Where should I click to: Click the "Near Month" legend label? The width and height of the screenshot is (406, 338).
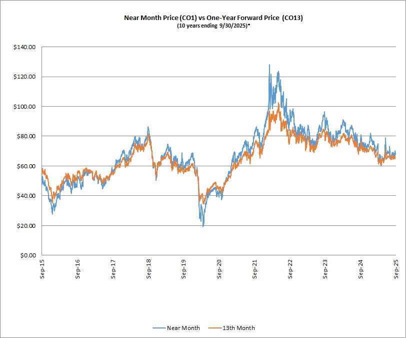click(x=183, y=328)
